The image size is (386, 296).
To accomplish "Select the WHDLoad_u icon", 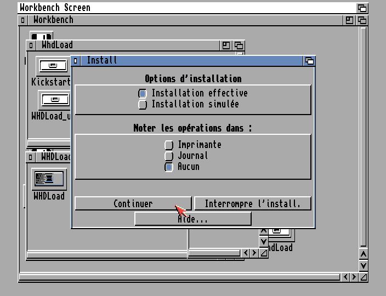I will (x=55, y=100).
